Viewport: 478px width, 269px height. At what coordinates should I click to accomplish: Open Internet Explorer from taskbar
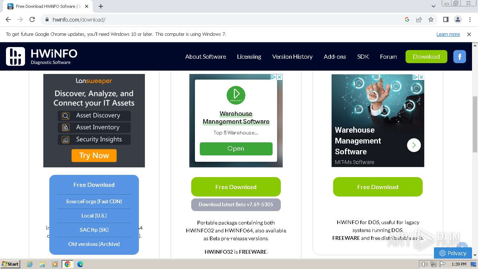coord(30,264)
